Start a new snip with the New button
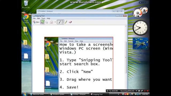The width and height of the screenshot is (171, 96). 36,22
